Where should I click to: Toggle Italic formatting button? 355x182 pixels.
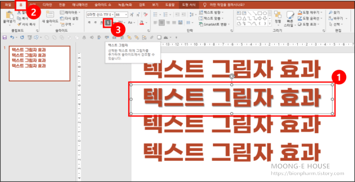click(x=95, y=23)
